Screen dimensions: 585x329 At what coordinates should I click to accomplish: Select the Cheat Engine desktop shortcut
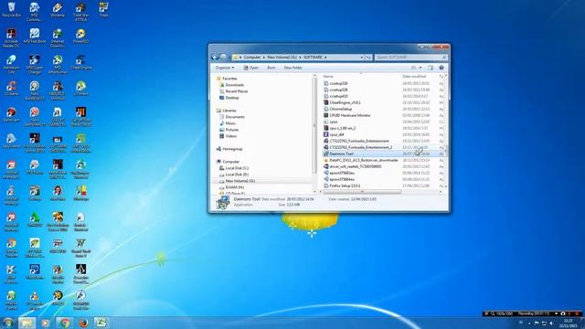80,62
